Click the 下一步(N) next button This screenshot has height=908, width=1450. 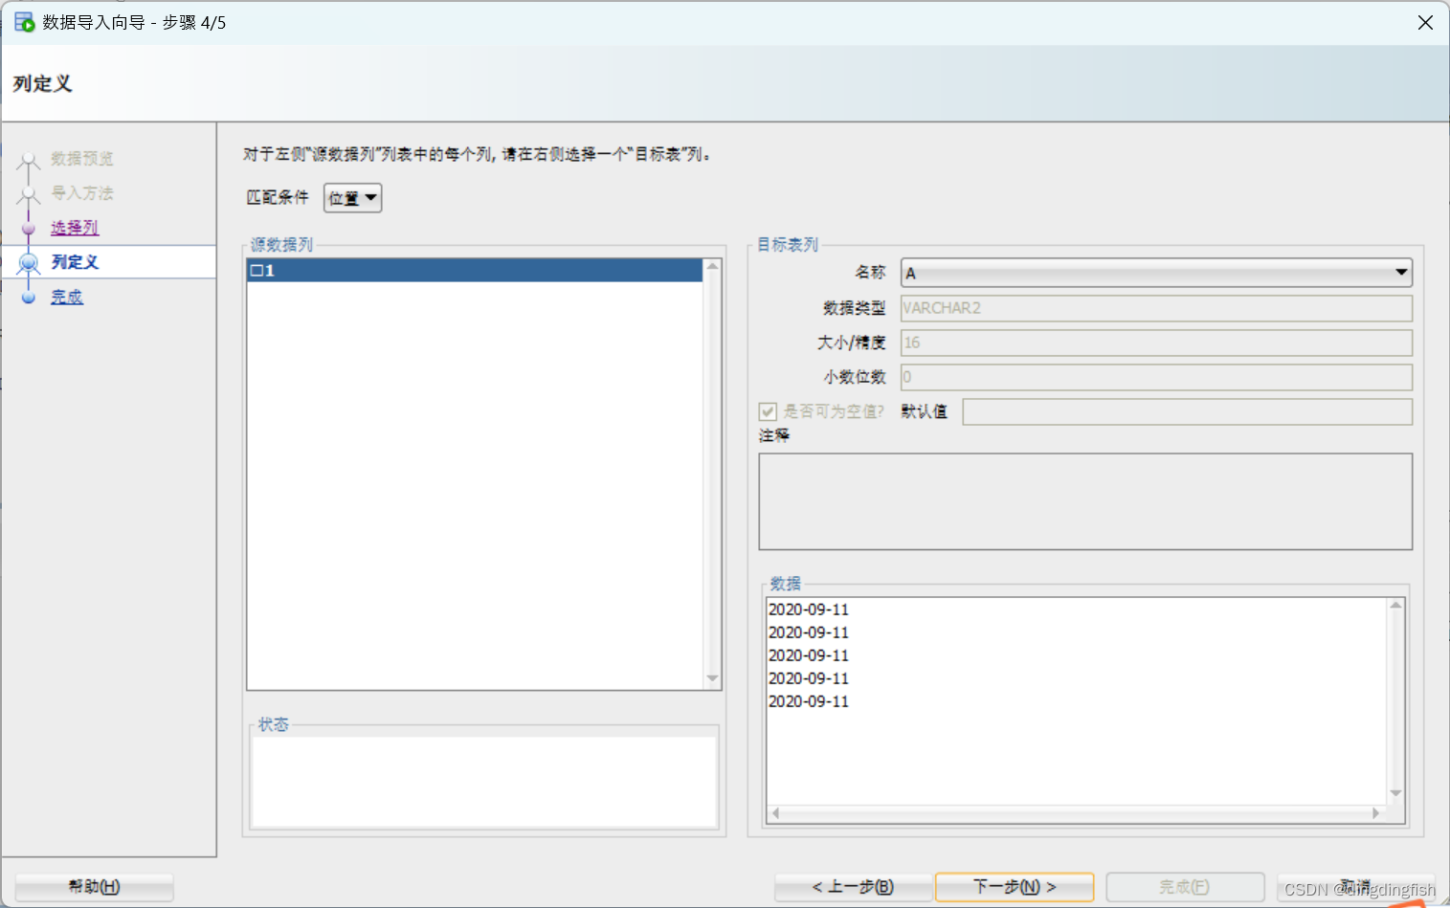click(1015, 887)
